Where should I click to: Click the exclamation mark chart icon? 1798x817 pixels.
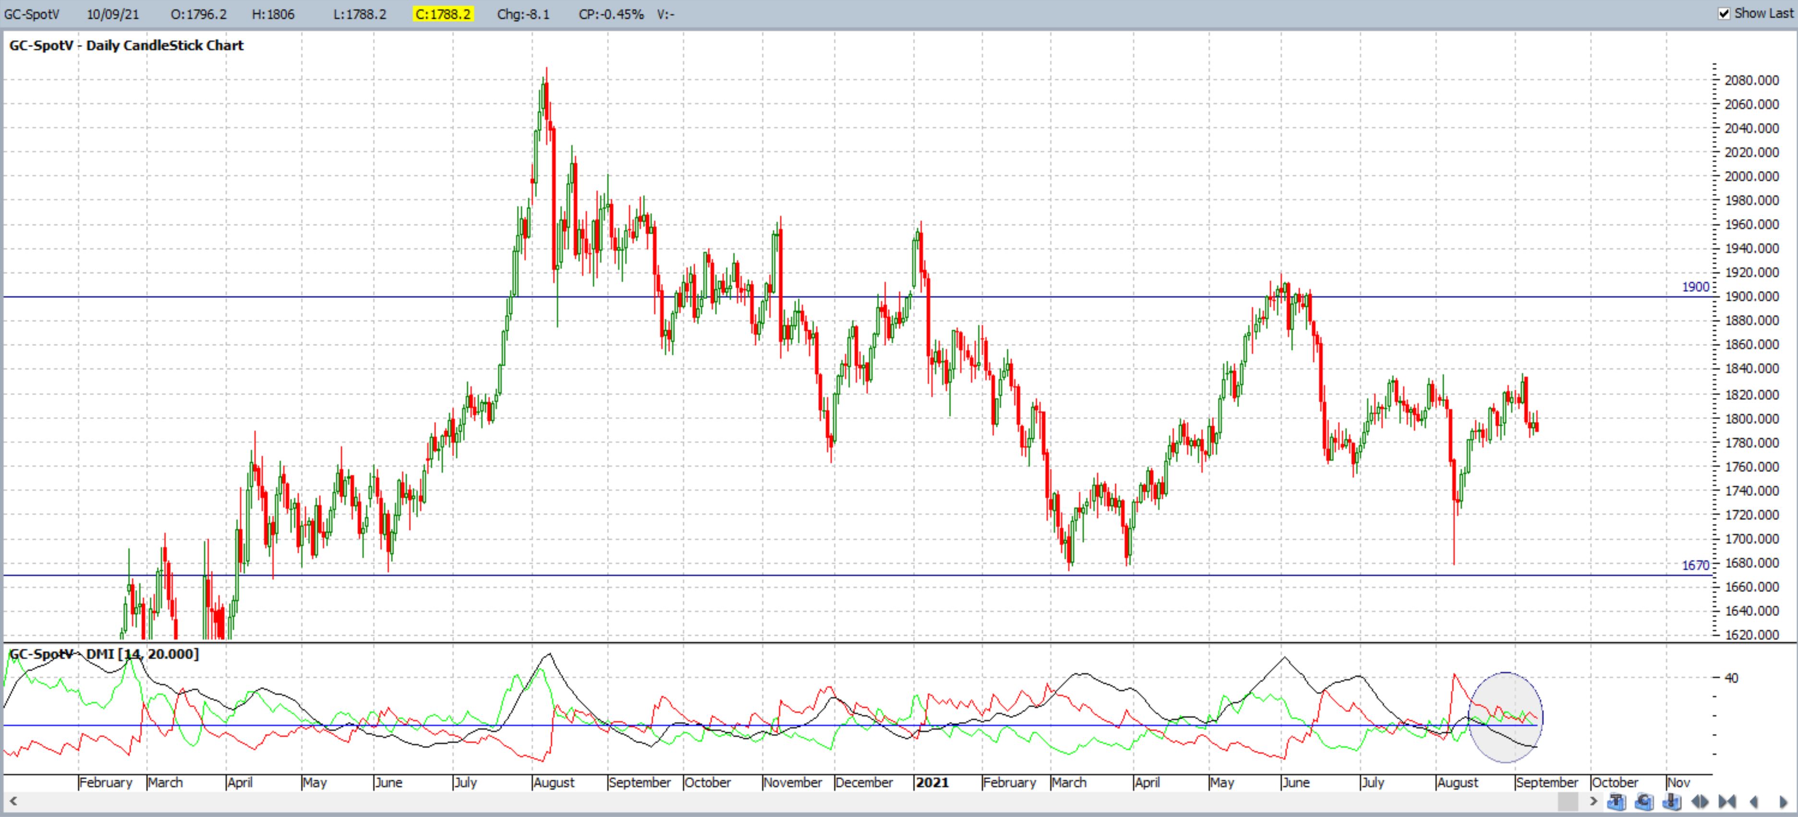(x=1672, y=802)
